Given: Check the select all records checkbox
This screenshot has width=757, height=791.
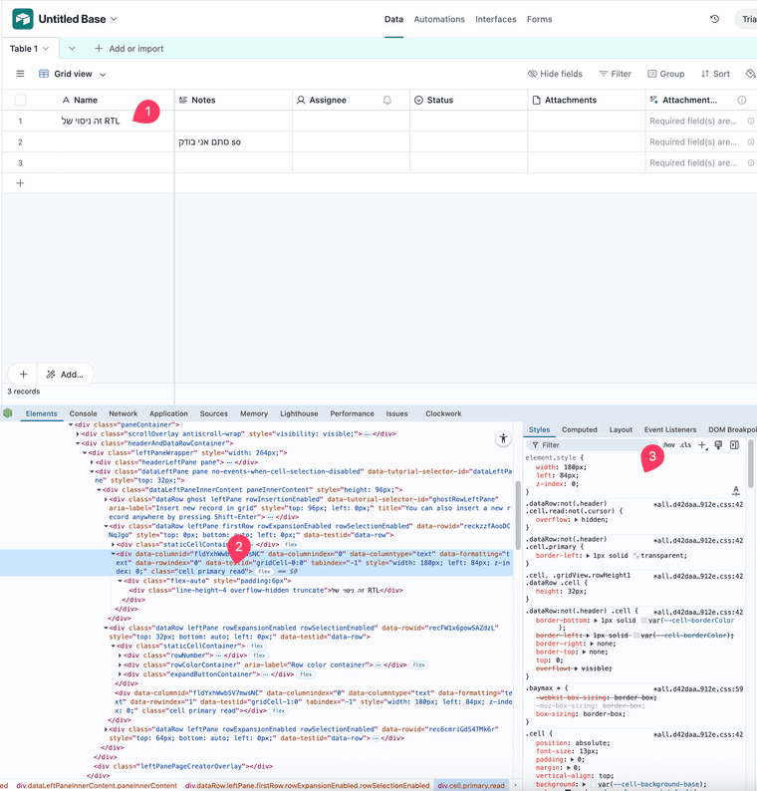Looking at the screenshot, I should pos(20,101).
